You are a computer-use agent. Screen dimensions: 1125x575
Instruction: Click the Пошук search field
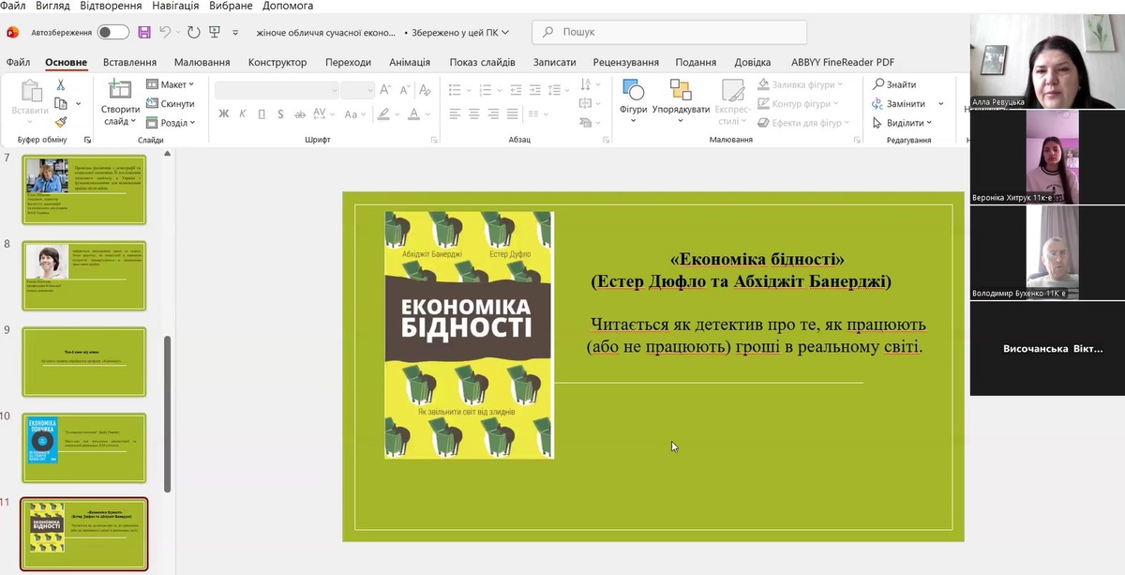[x=669, y=32]
